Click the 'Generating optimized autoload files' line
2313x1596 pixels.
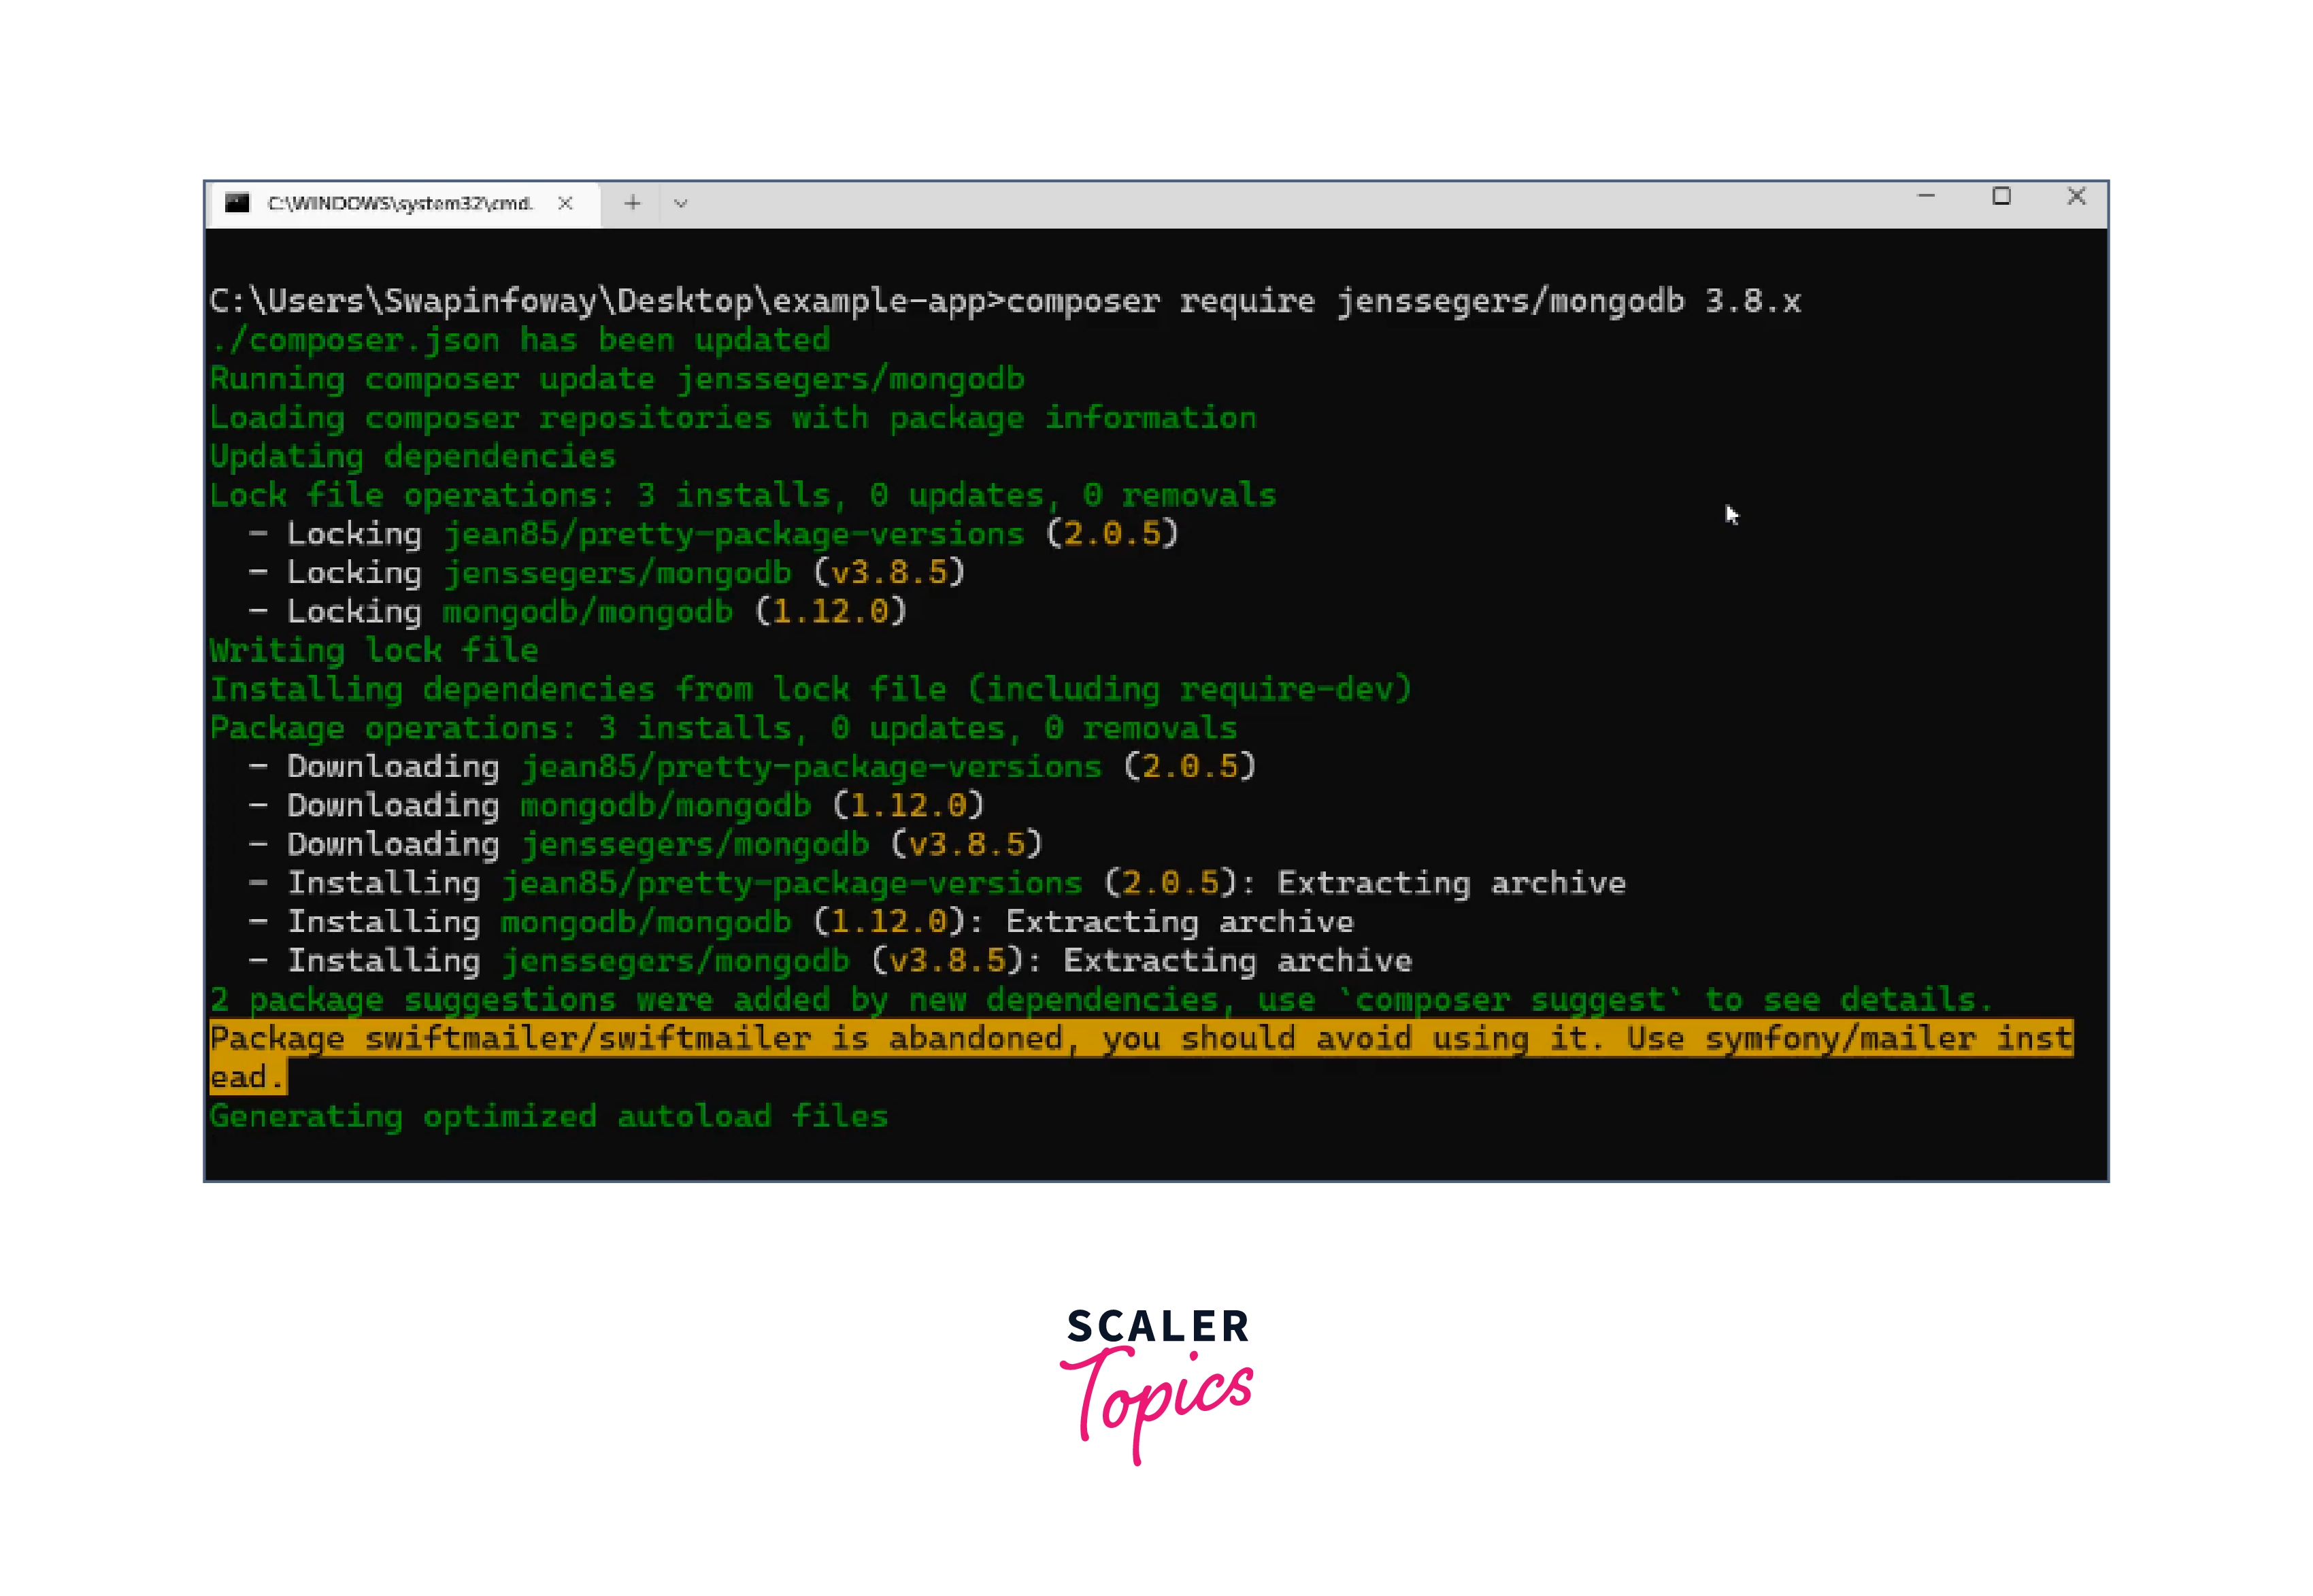click(548, 1116)
